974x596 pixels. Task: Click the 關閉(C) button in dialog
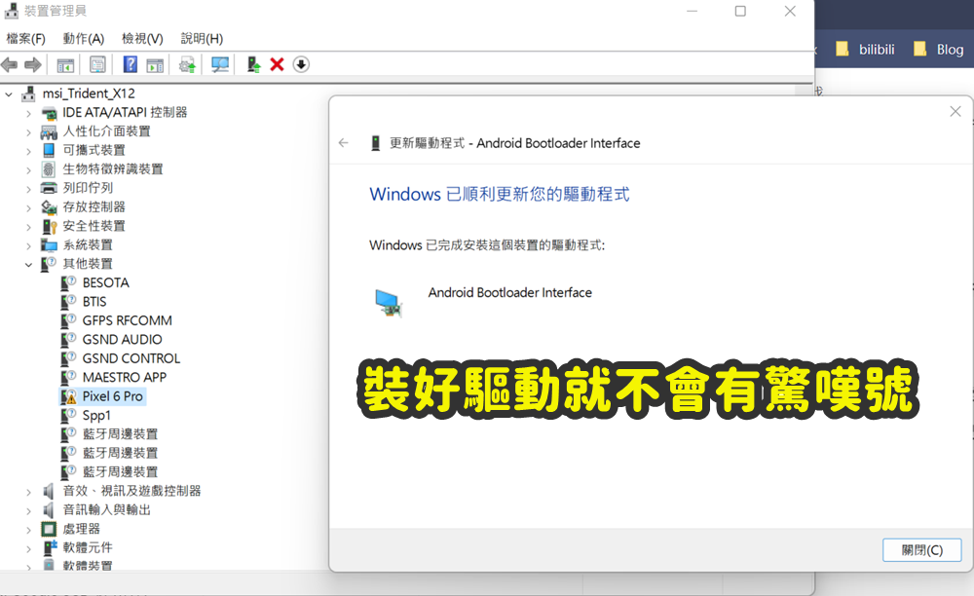pos(921,550)
